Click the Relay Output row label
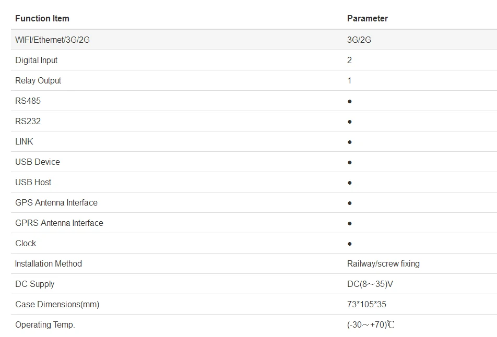Image resolution: width=497 pixels, height=337 pixels. click(x=38, y=81)
